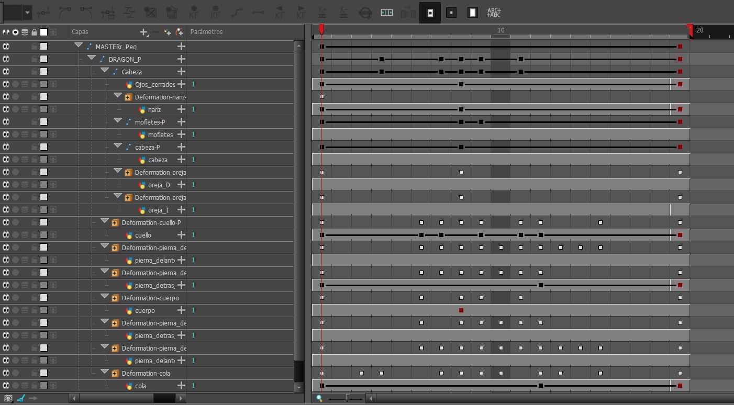Collapse the Cabeza group
The image size is (734, 405).
[105, 71]
